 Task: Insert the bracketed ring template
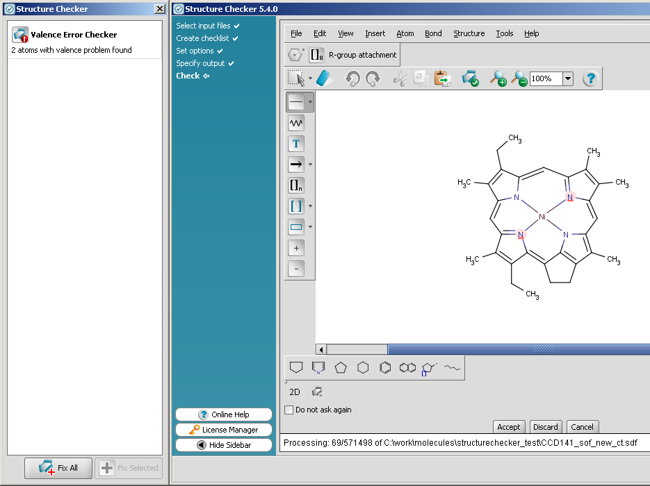pos(429,368)
